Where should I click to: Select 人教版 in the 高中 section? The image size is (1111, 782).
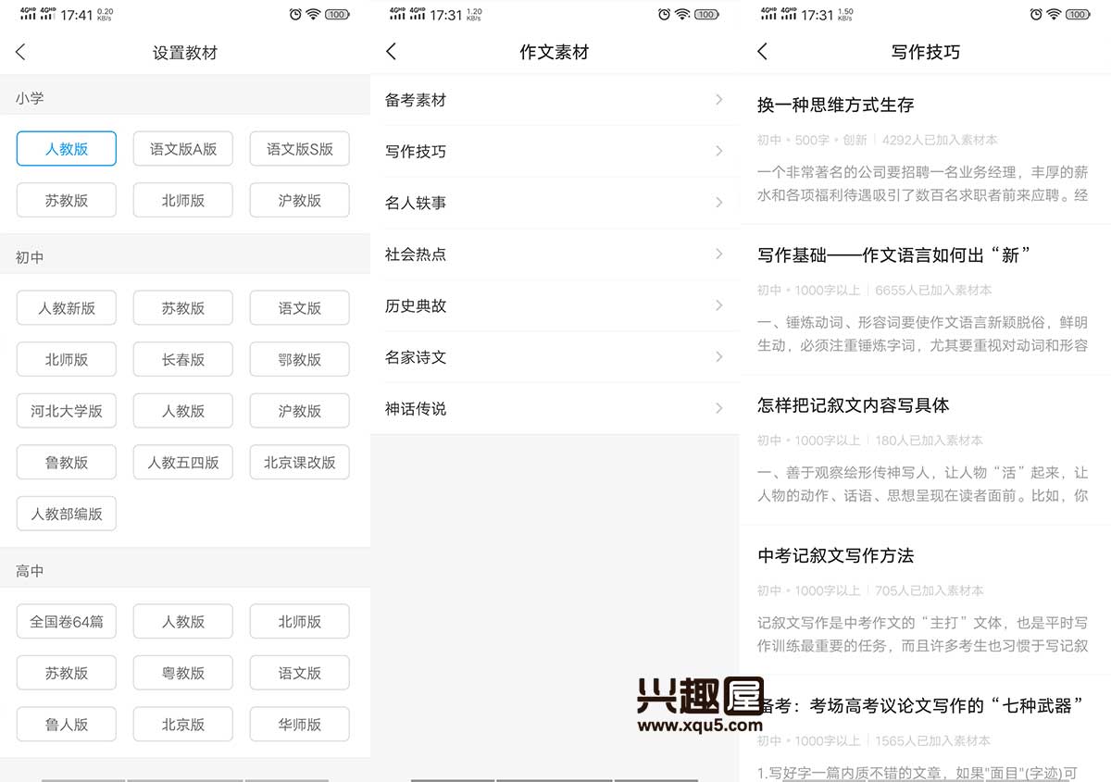click(183, 622)
